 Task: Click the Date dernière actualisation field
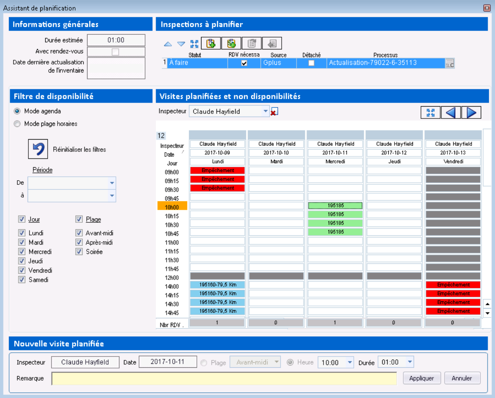pyautogui.click(x=116, y=68)
